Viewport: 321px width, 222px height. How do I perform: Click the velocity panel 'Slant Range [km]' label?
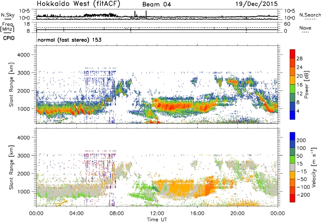click(x=11, y=167)
